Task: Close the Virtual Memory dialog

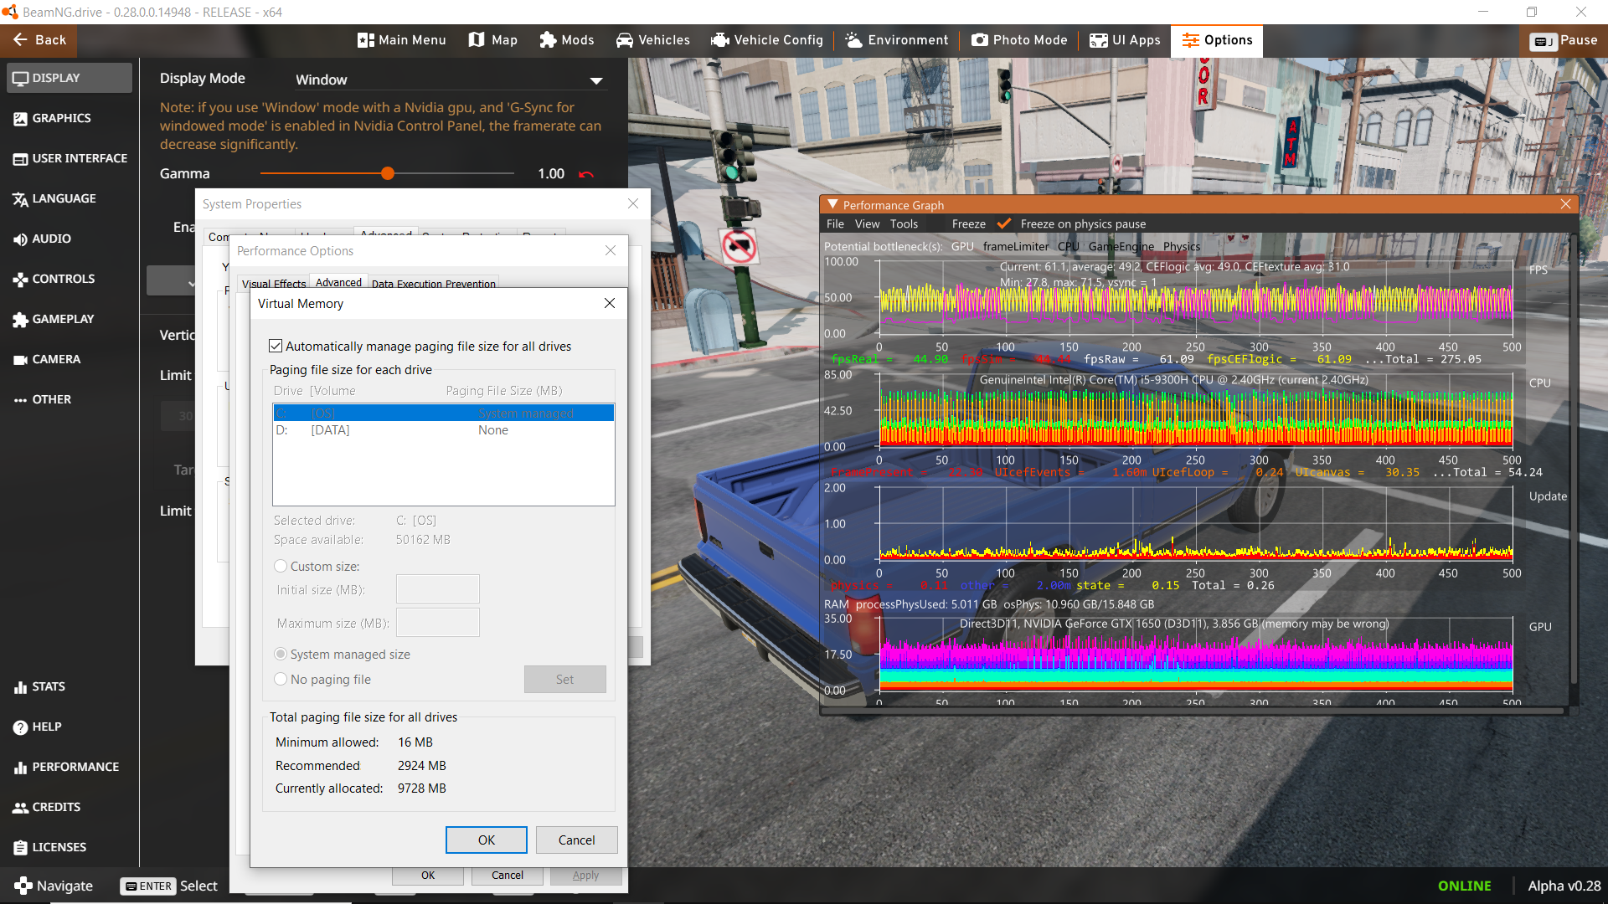Action: coord(610,303)
